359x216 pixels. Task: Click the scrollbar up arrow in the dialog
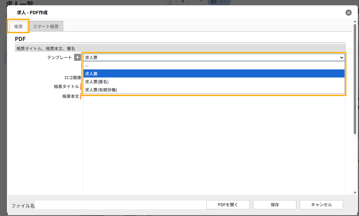pos(355,21)
